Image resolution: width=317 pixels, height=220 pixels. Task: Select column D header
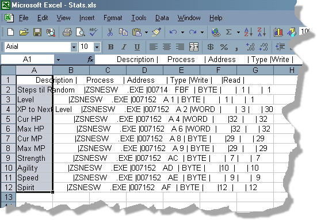(144, 70)
